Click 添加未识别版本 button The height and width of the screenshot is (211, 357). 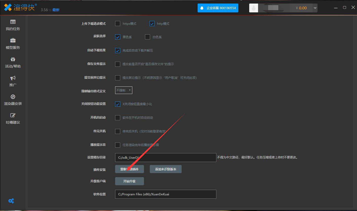point(165,169)
